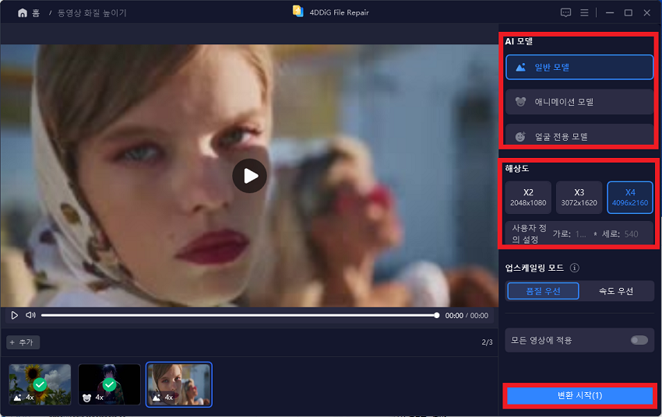
Task: Set resolution to X4 4096x2160
Action: 629,198
